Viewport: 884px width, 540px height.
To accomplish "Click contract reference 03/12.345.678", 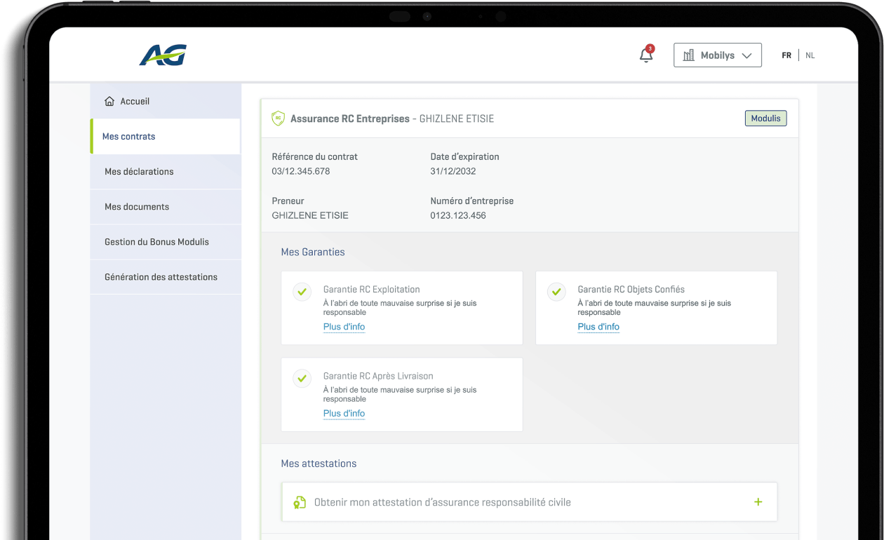I will [301, 171].
